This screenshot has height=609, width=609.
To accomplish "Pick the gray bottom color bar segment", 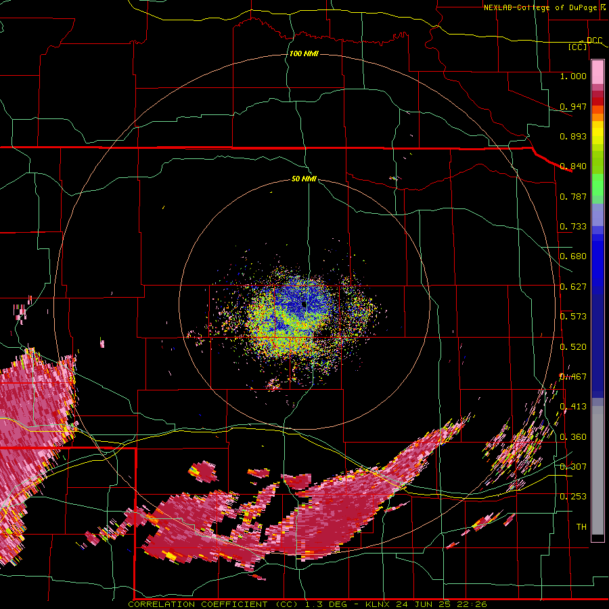I will pyautogui.click(x=597, y=470).
